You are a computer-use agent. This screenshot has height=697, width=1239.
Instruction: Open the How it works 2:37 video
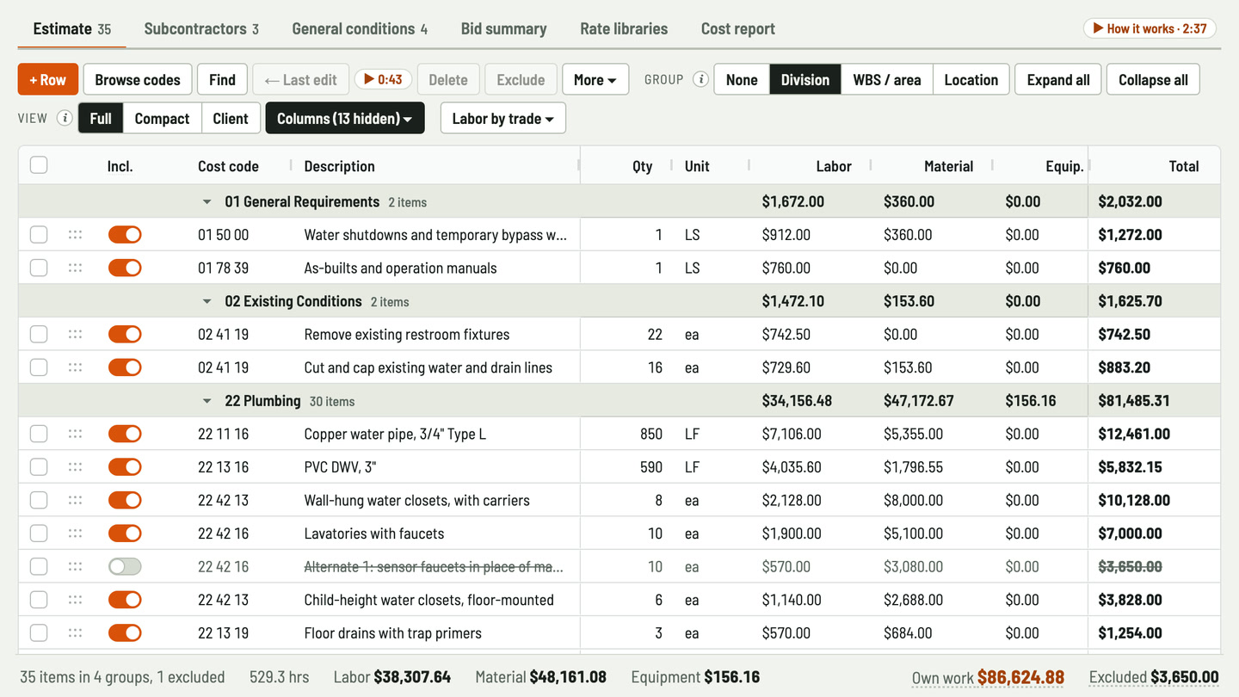click(x=1150, y=28)
